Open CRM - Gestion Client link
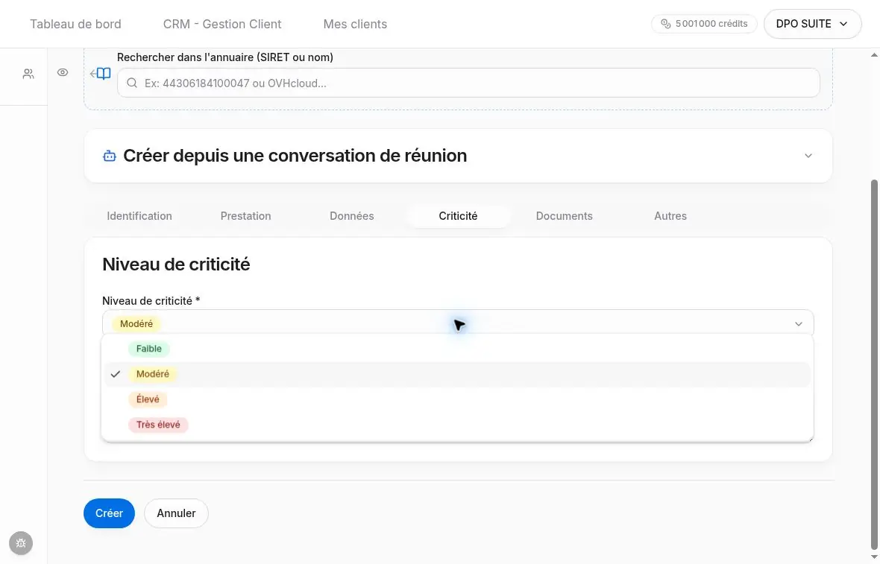 pyautogui.click(x=222, y=24)
